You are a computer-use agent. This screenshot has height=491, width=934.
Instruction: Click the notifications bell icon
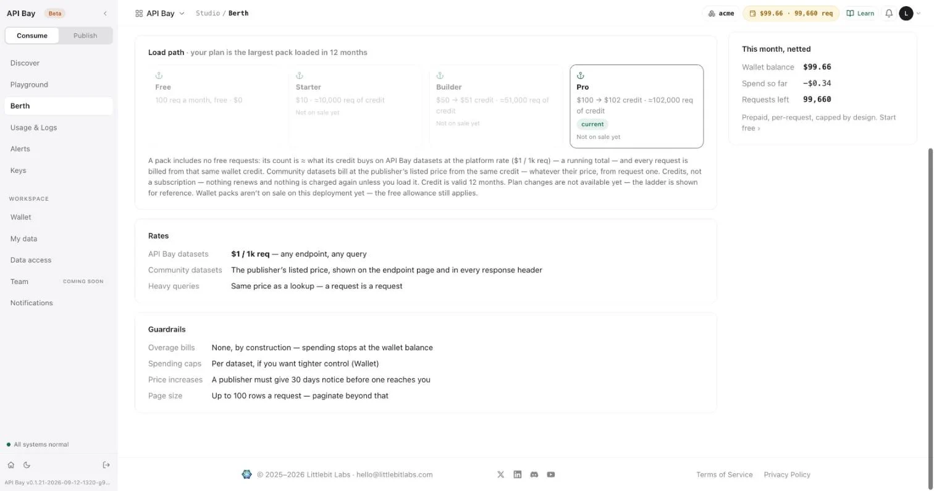(x=889, y=13)
